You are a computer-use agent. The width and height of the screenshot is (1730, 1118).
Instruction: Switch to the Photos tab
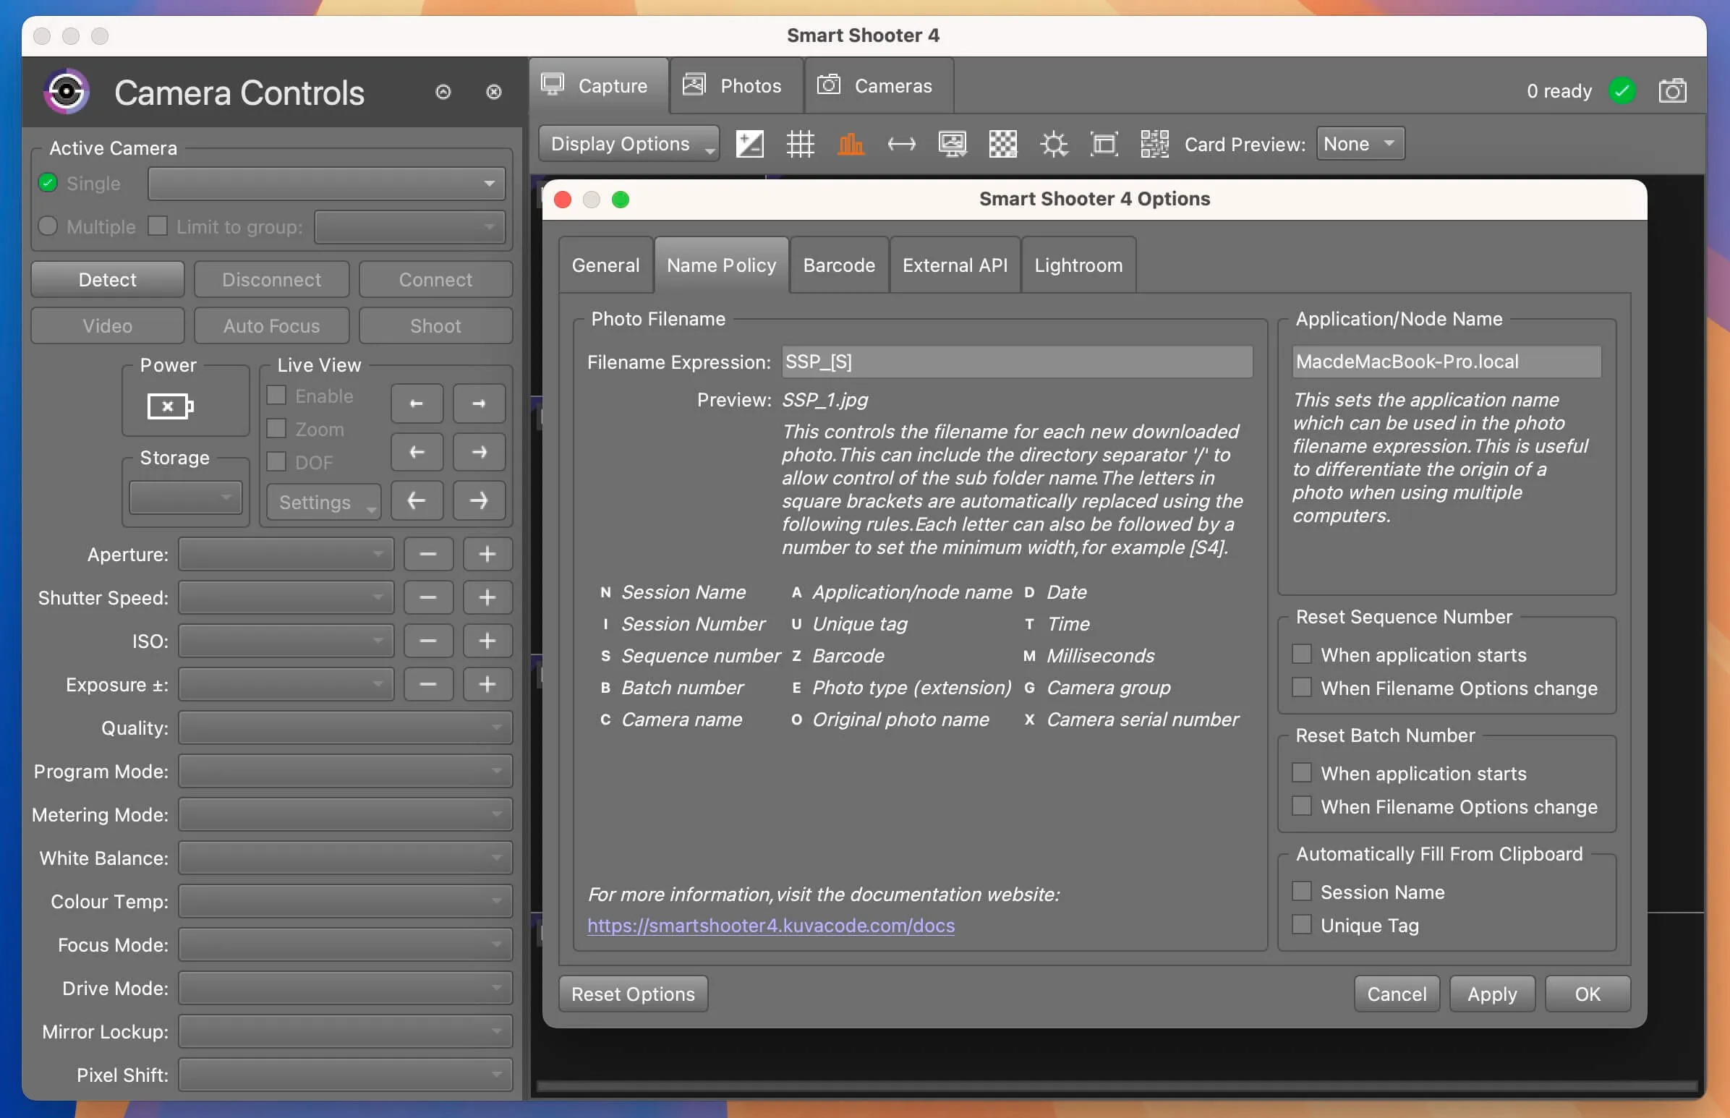pos(736,86)
